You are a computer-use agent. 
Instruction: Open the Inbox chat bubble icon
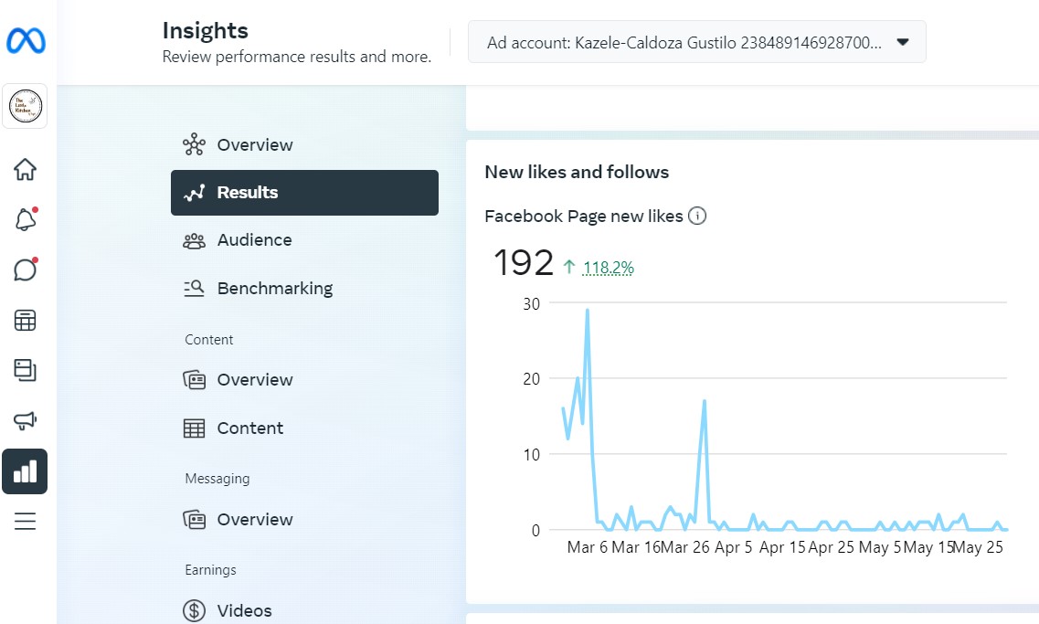click(25, 270)
